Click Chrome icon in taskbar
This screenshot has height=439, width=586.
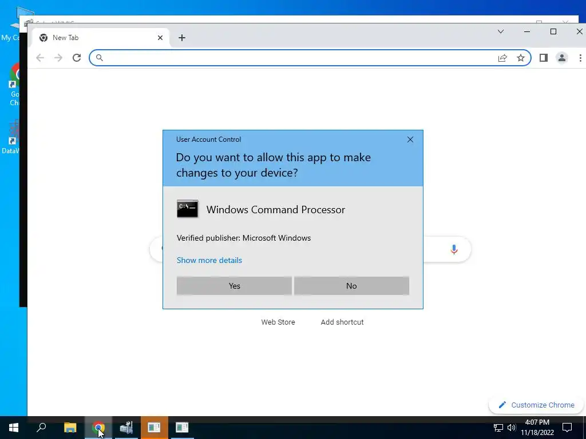(x=98, y=428)
